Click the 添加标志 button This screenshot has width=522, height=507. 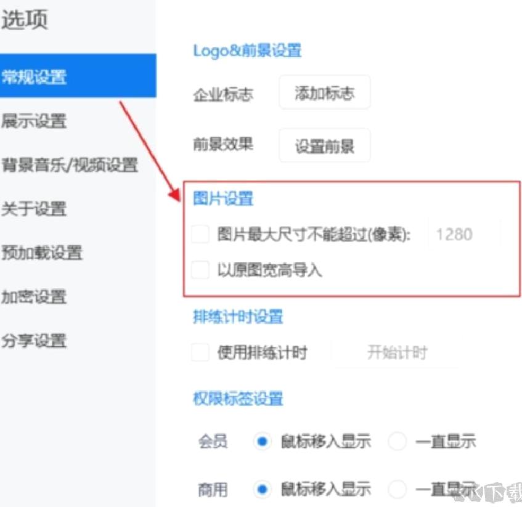tap(325, 92)
